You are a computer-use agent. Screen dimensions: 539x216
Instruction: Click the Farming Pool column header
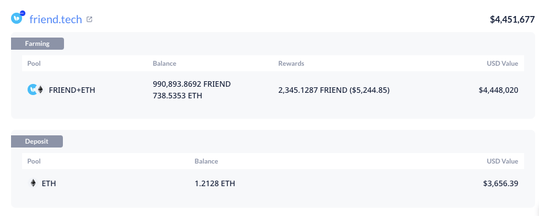pos(34,64)
